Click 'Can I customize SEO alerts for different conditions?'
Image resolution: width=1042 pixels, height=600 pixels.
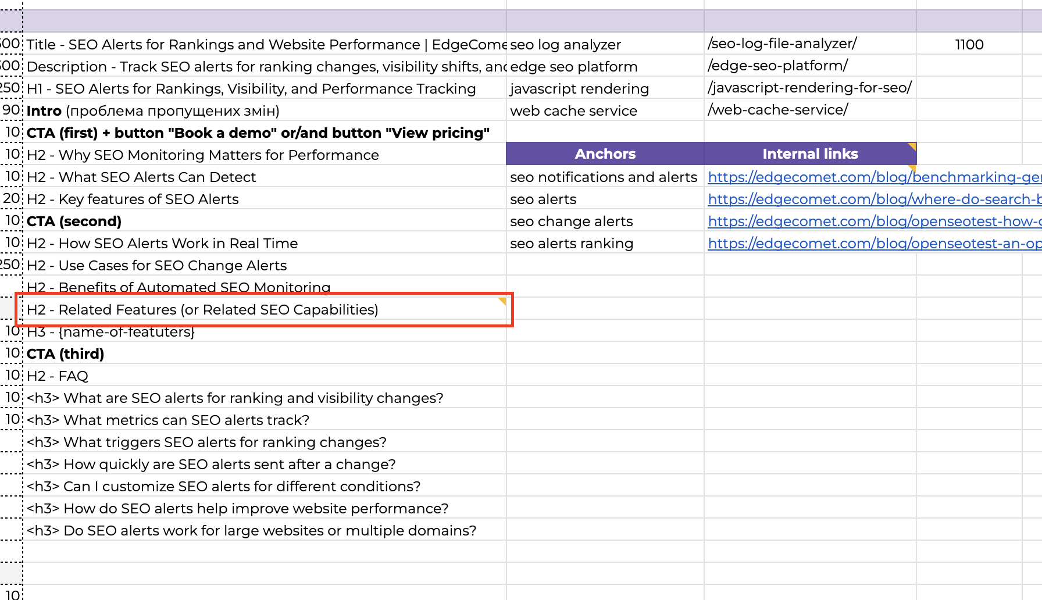point(265,486)
